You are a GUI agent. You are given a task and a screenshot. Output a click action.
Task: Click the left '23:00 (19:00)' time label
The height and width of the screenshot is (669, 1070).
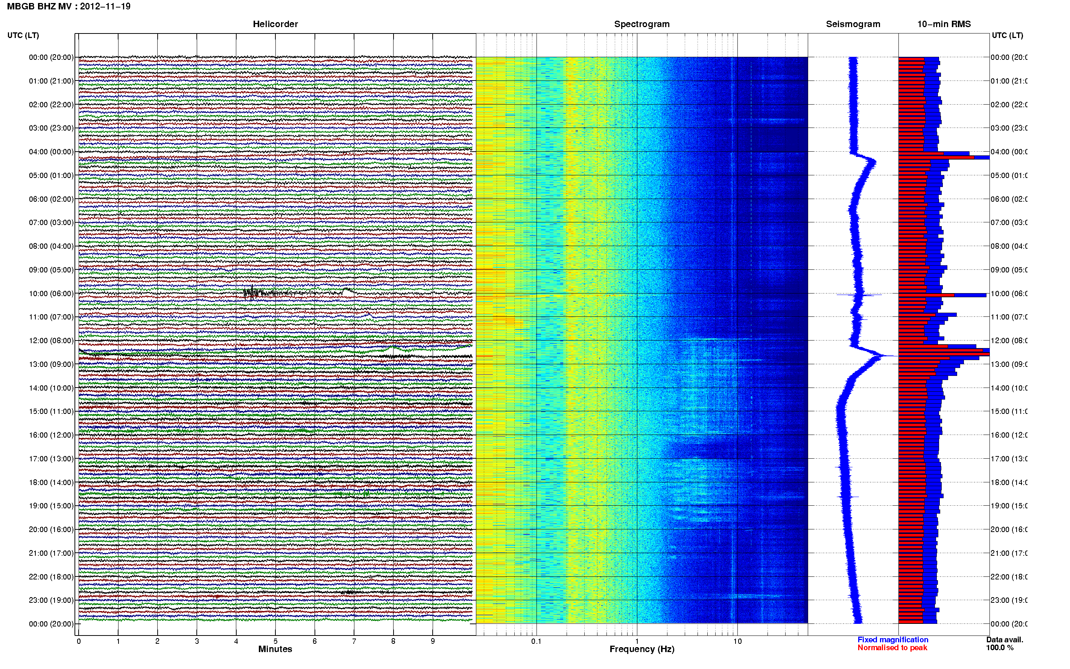[51, 601]
